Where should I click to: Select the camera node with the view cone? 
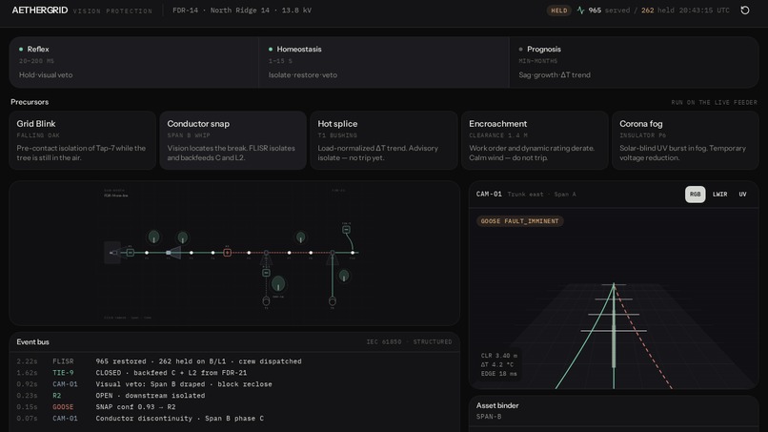(169, 253)
